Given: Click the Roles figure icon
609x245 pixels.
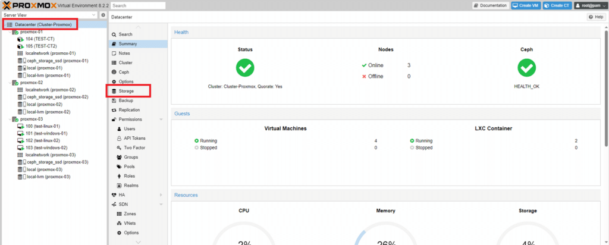Looking at the screenshot, I should (119, 176).
